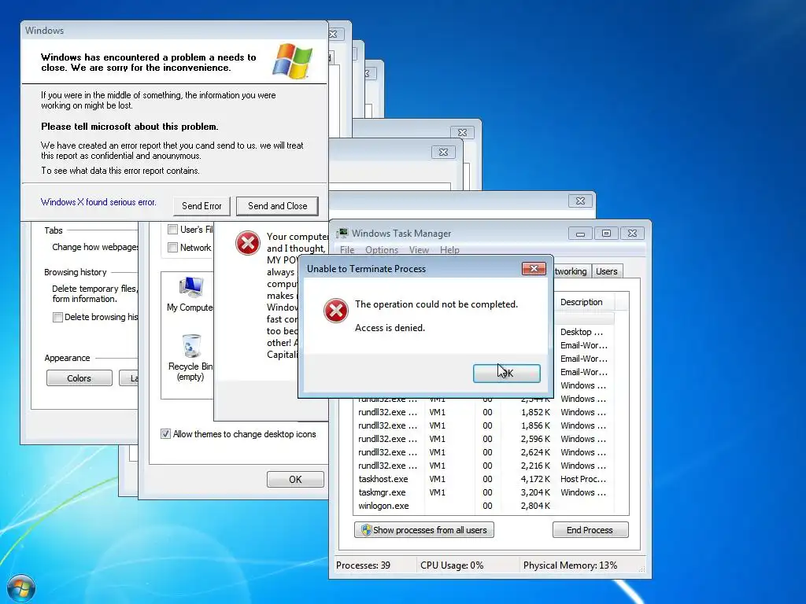Click the Send Error button
The width and height of the screenshot is (806, 604).
coord(201,206)
